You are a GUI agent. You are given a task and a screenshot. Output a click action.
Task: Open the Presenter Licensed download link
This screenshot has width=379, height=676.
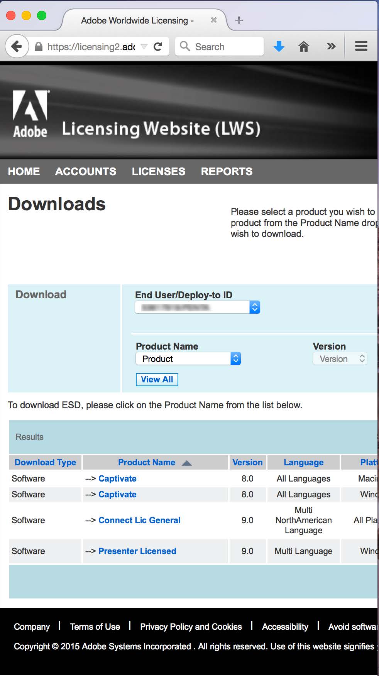[137, 551]
